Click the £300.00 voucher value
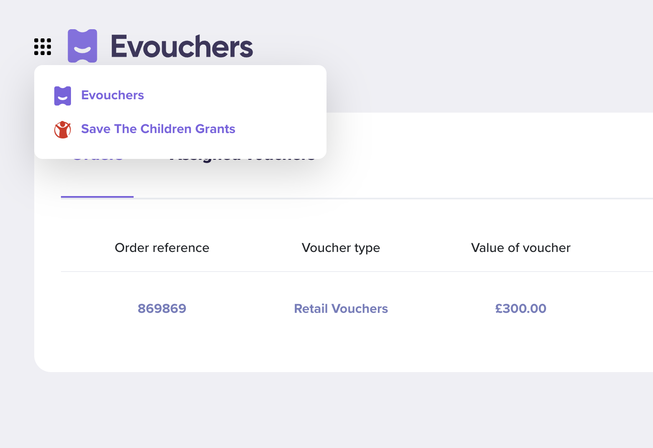 coord(521,309)
